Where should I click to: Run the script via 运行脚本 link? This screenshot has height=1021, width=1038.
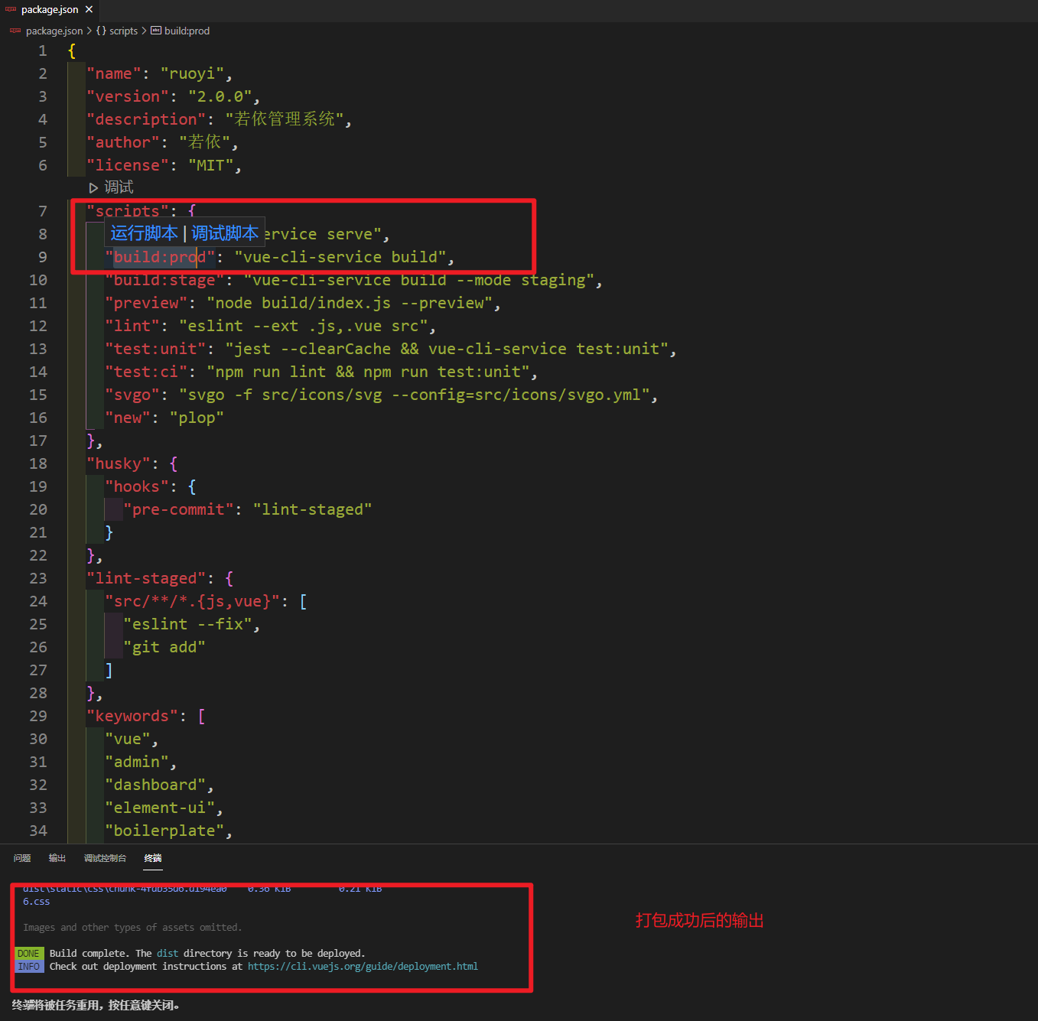[144, 233]
